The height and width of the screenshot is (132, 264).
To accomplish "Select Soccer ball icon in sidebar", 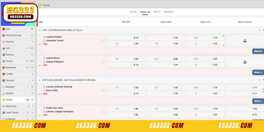I will click(4, 61).
